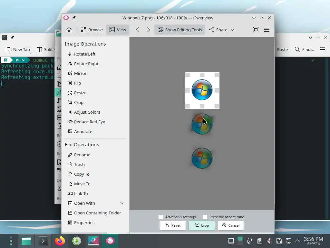Click the taskbar clock showing 3:56 PM
330x248 pixels.
pyautogui.click(x=313, y=241)
